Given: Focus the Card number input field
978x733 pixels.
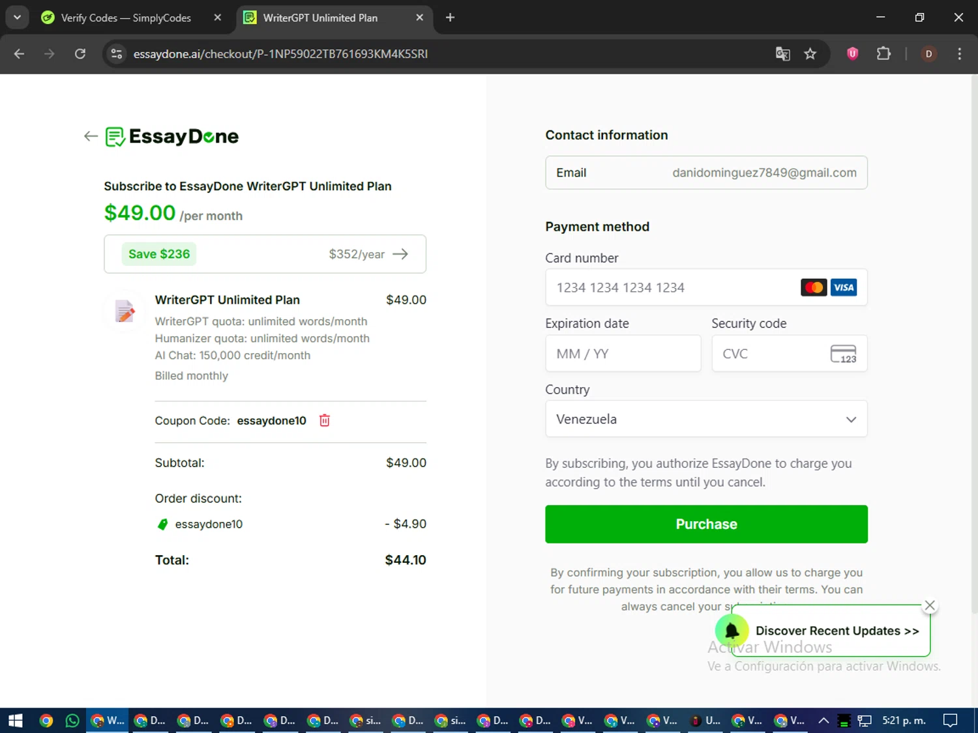Looking at the screenshot, I should click(x=706, y=287).
